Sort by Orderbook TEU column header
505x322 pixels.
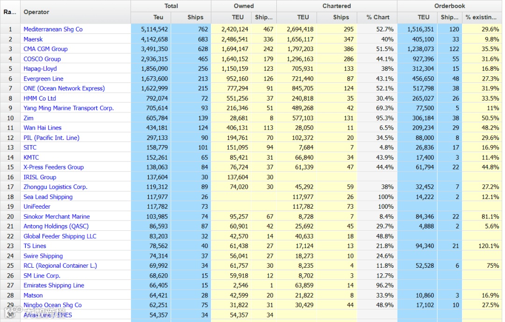pyautogui.click(x=417, y=17)
